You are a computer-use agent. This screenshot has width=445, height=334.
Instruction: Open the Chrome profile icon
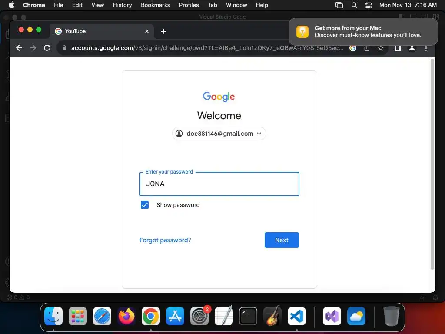412,48
